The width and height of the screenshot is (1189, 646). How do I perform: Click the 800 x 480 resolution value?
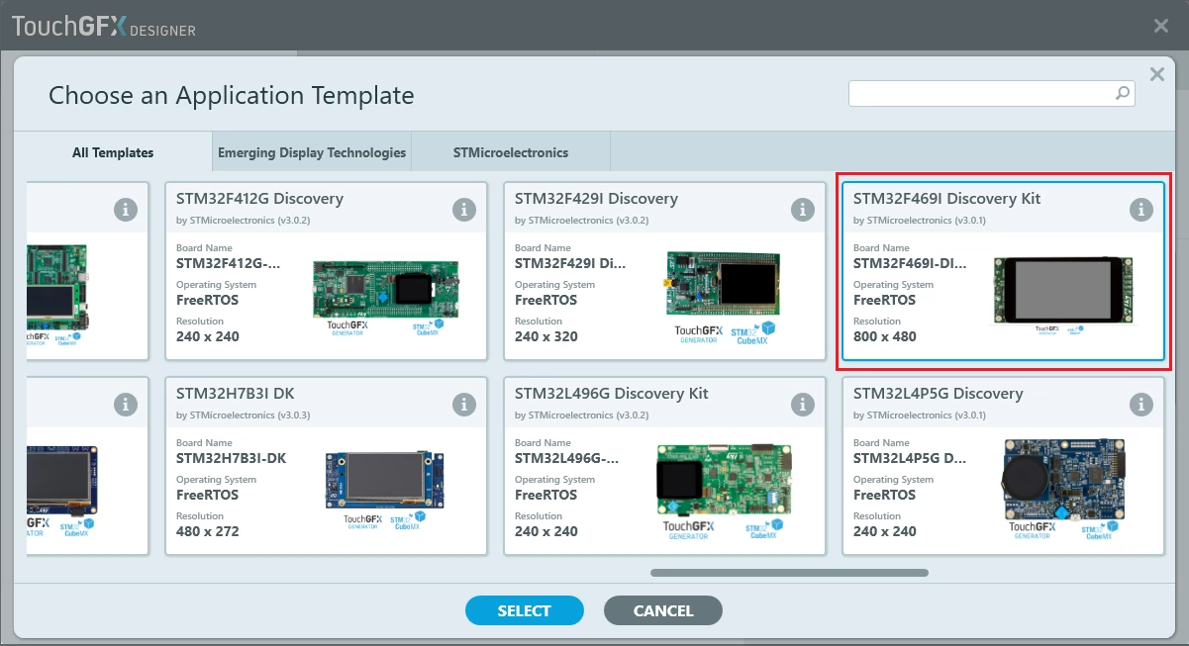click(x=885, y=336)
